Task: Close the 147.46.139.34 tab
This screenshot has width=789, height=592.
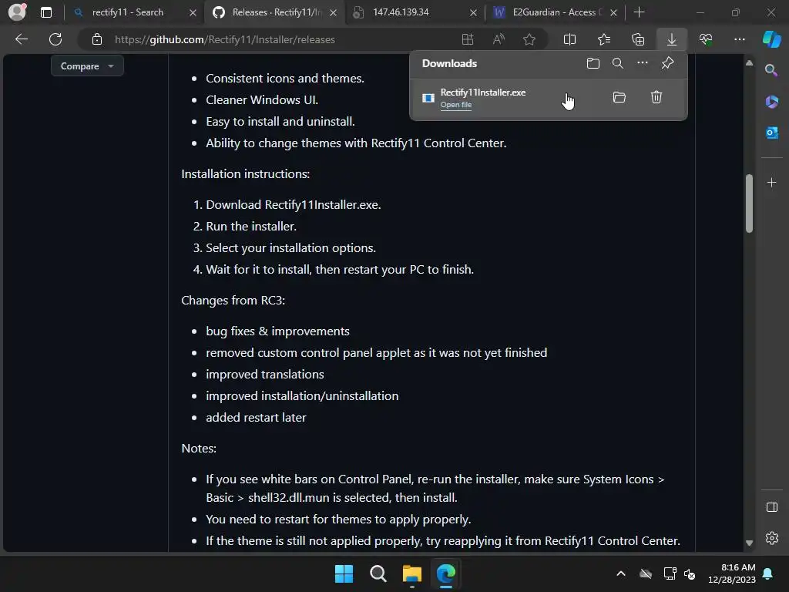Action: click(x=473, y=12)
